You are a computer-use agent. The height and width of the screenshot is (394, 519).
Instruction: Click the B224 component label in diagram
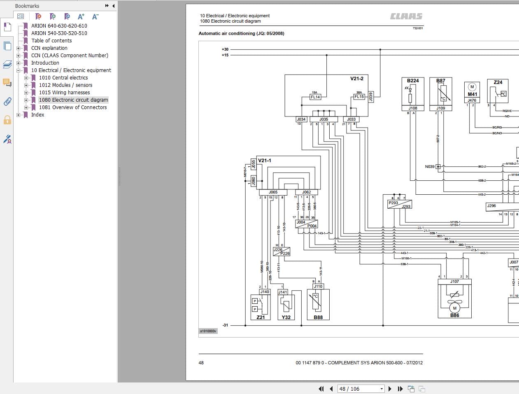pyautogui.click(x=413, y=81)
